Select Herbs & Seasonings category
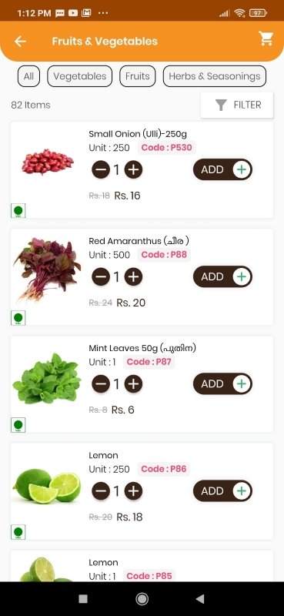Image resolution: width=284 pixels, height=616 pixels. pyautogui.click(x=215, y=75)
